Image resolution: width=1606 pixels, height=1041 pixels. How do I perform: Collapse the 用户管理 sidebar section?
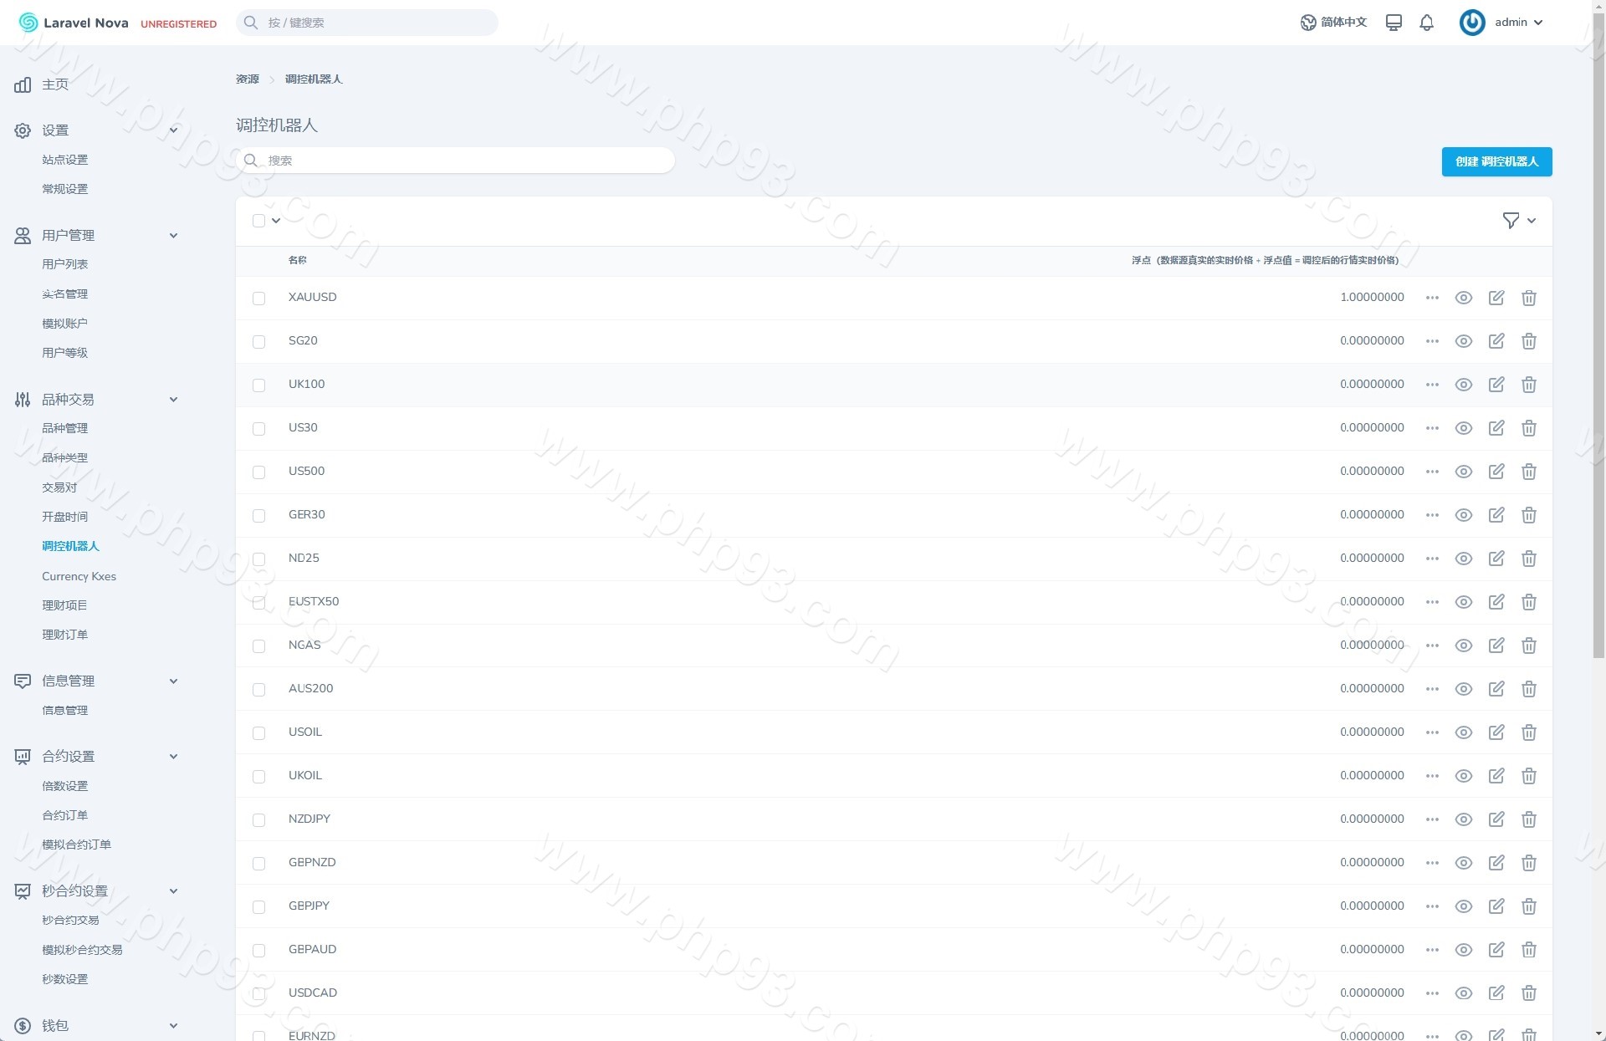(173, 236)
